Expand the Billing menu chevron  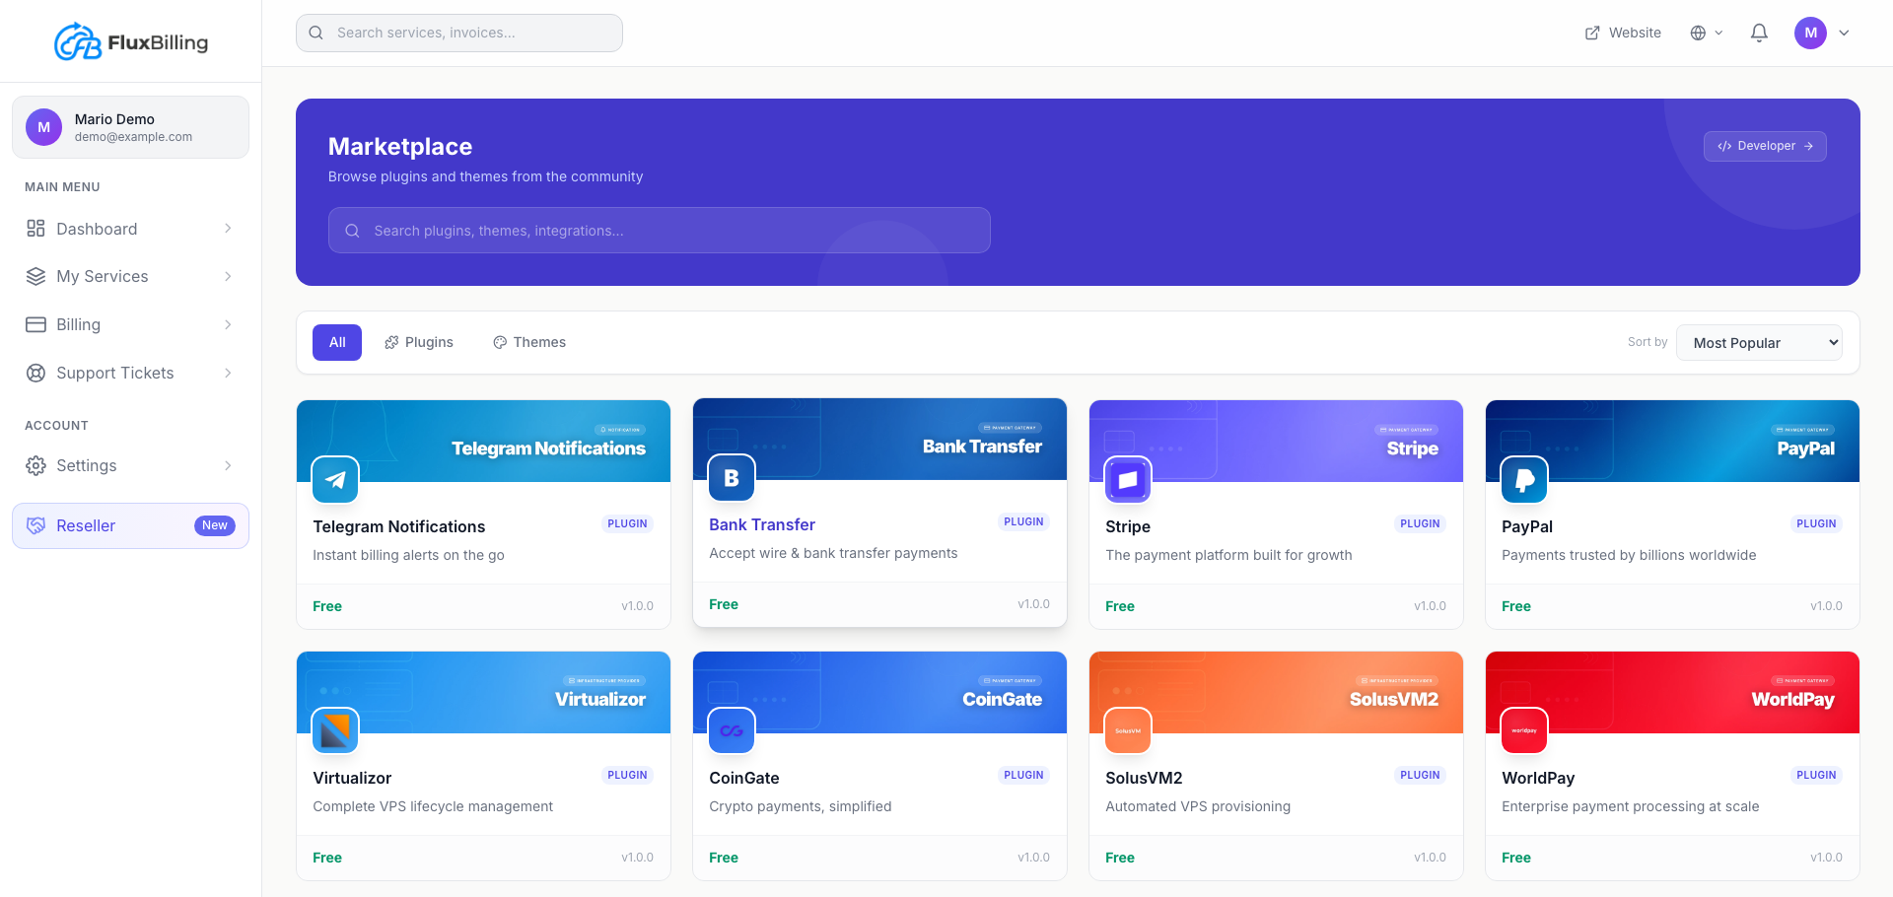tap(228, 324)
